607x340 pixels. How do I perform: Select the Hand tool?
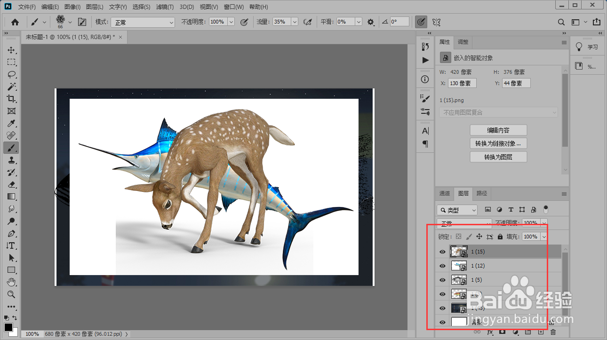pos(11,282)
